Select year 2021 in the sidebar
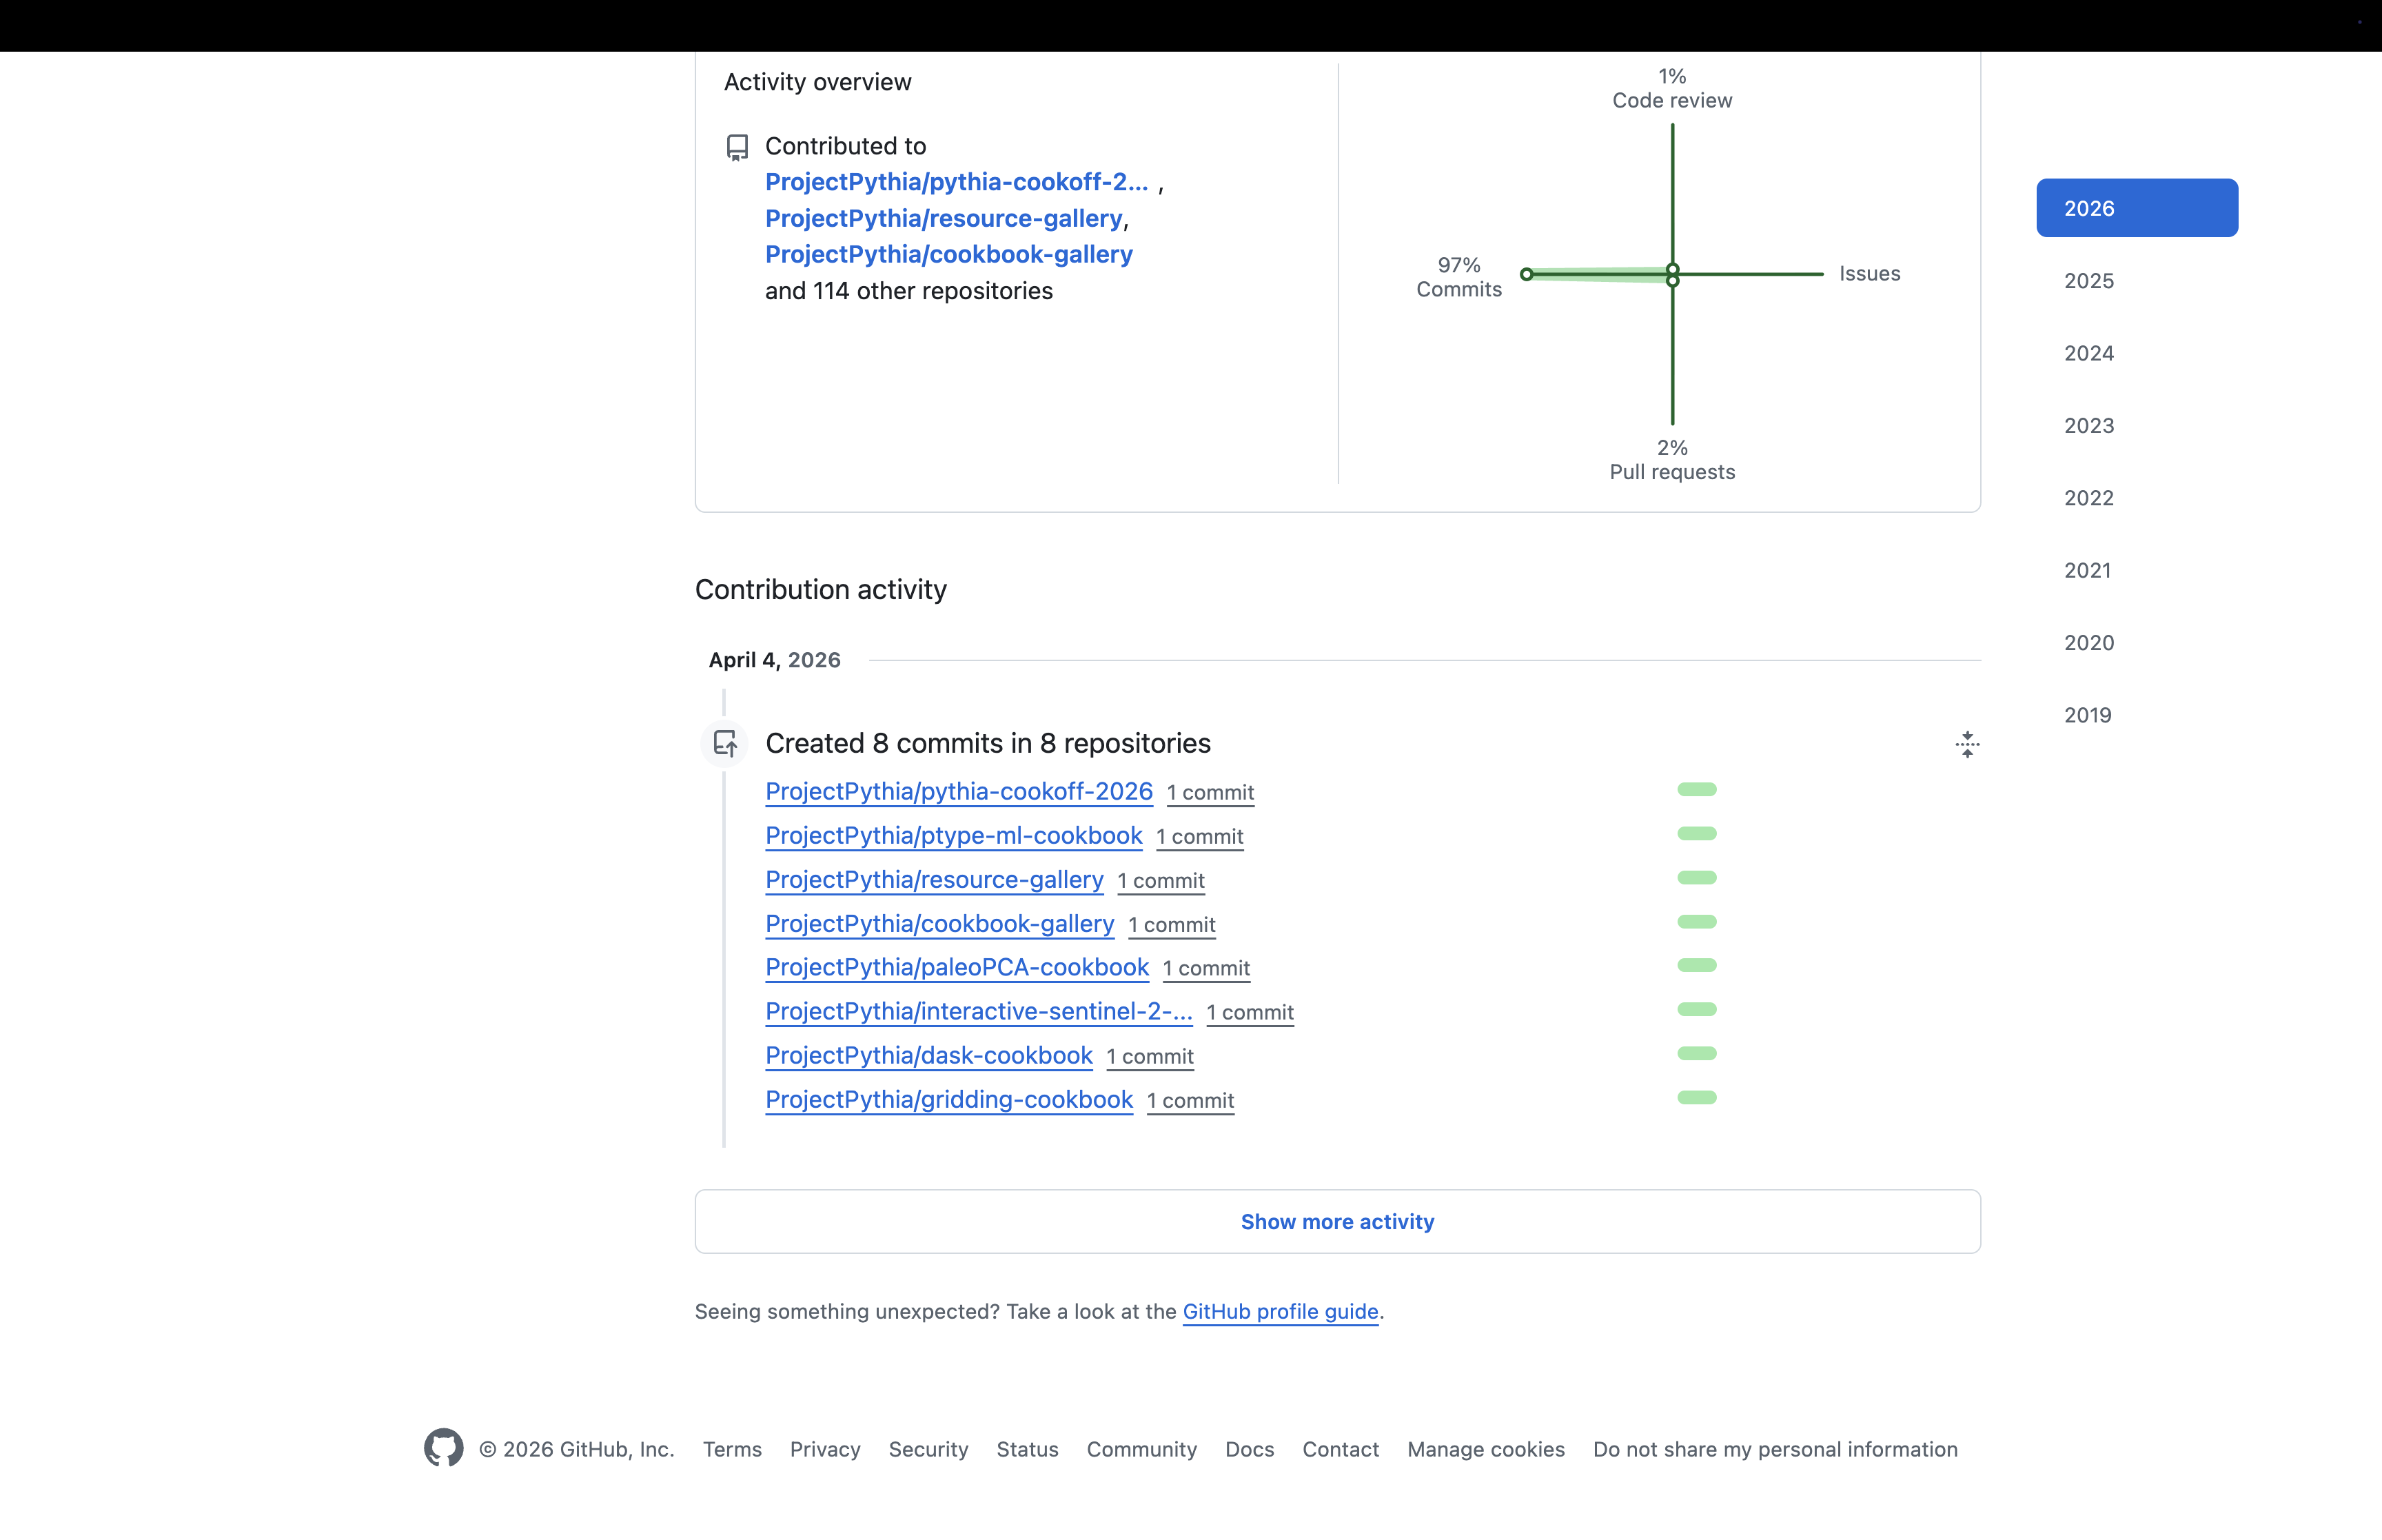2382x1540 pixels. pyautogui.click(x=2136, y=570)
